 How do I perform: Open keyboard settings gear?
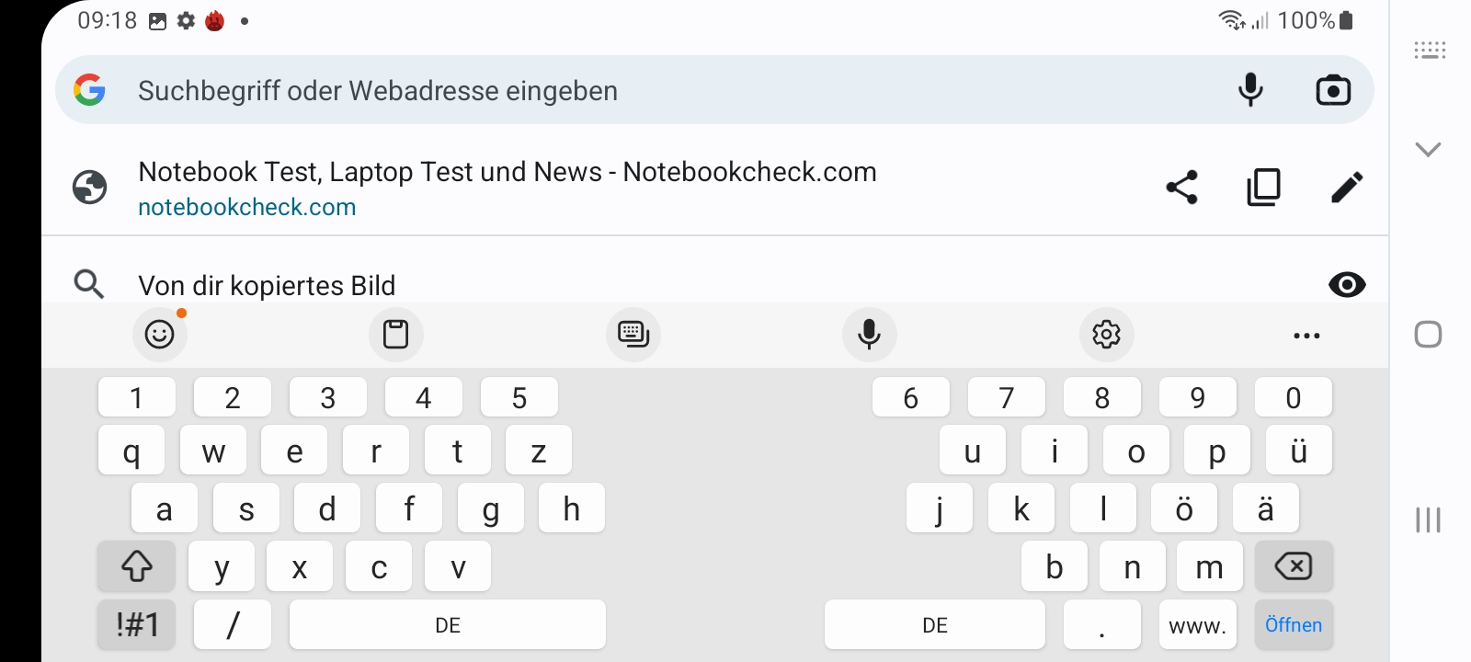[1106, 335]
